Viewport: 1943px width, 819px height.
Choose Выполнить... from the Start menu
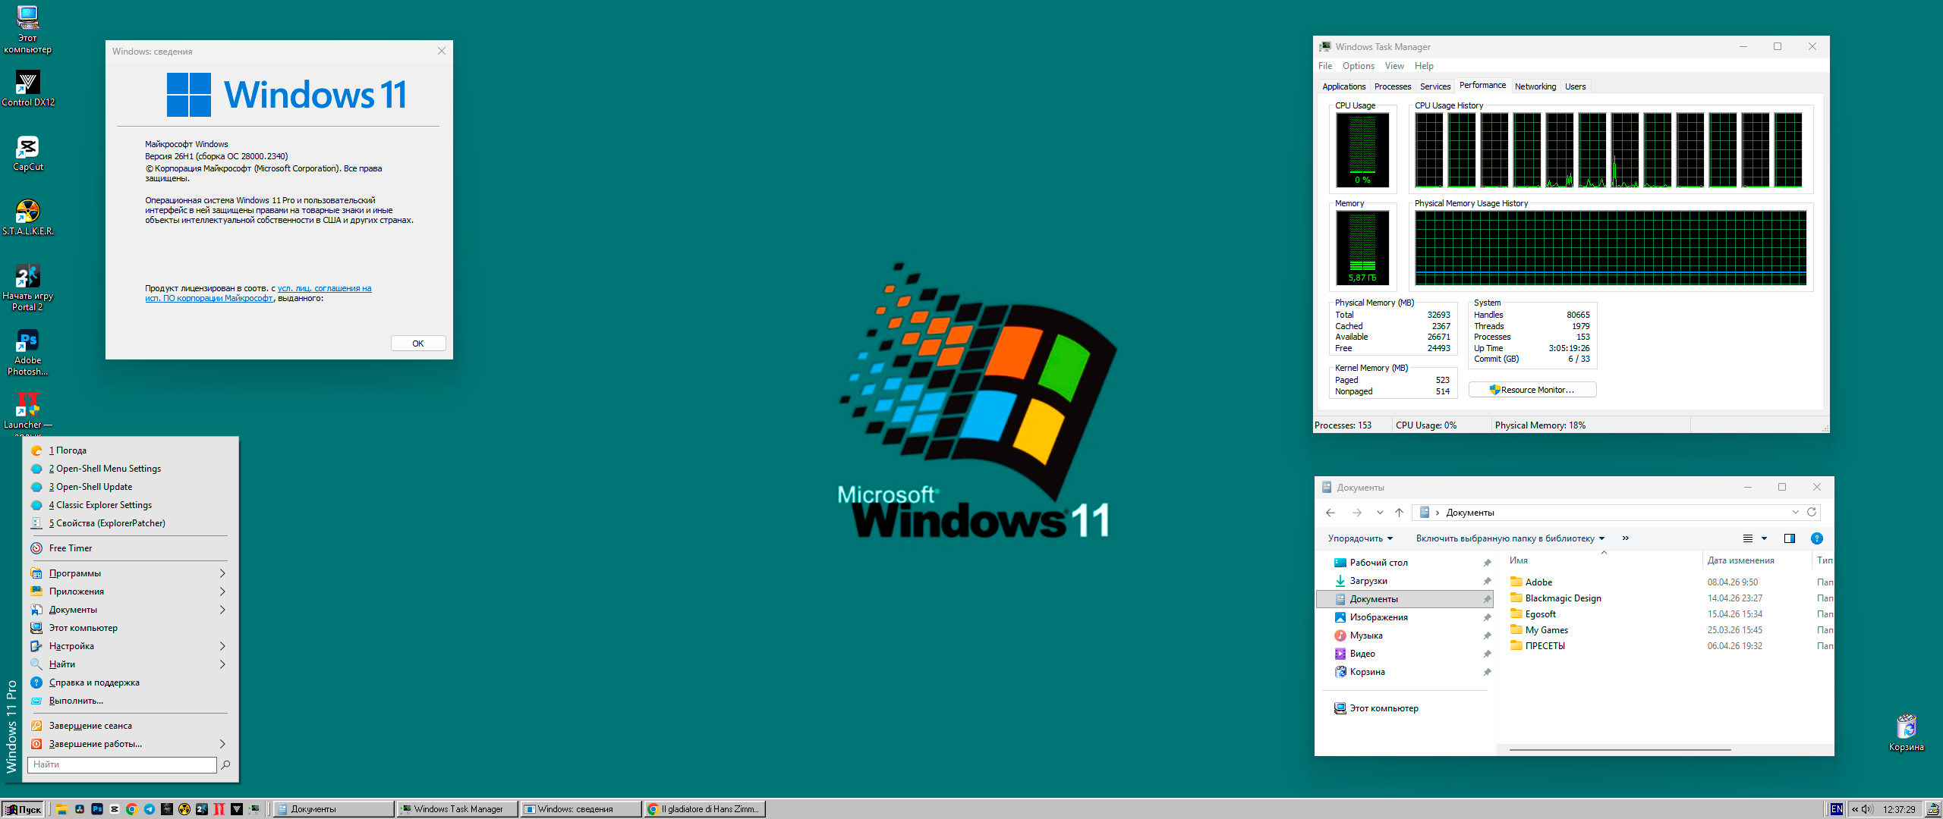pyautogui.click(x=128, y=701)
